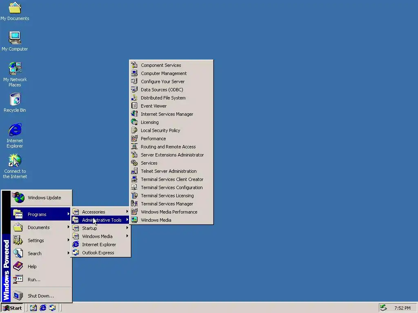Viewport: 418px width, 313px height.
Task: Select the Recycle Bin desktop icon
Action: pyautogui.click(x=15, y=102)
